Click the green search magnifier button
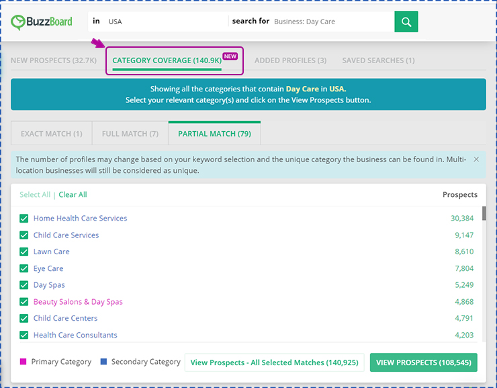 [x=406, y=22]
